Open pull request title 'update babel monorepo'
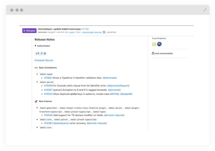This screenshot has width=215, height=151. tap(59, 29)
